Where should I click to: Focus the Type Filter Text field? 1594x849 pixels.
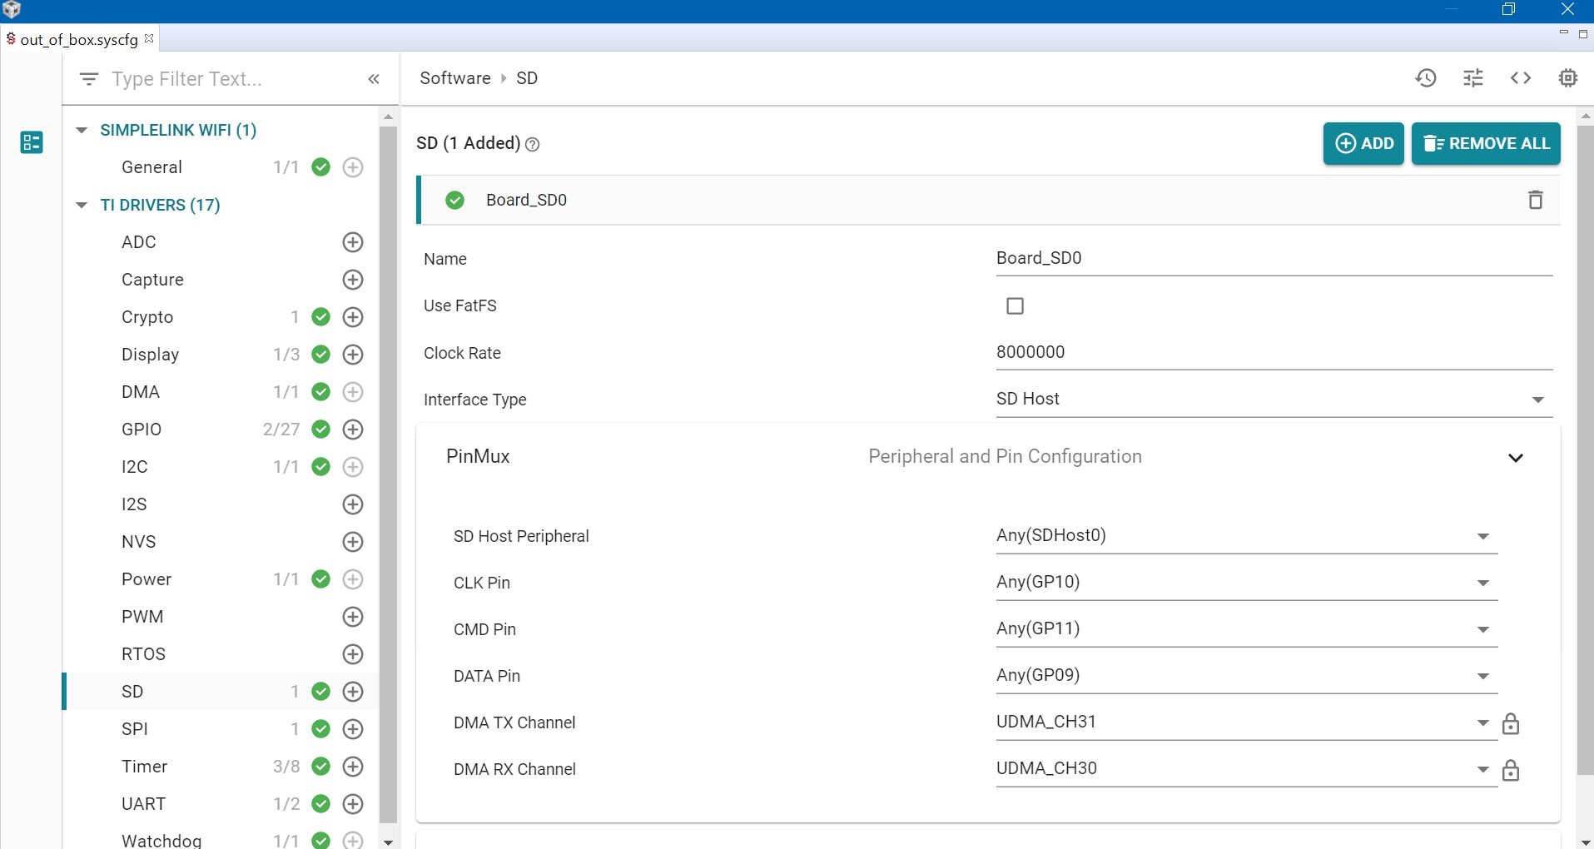point(233,79)
